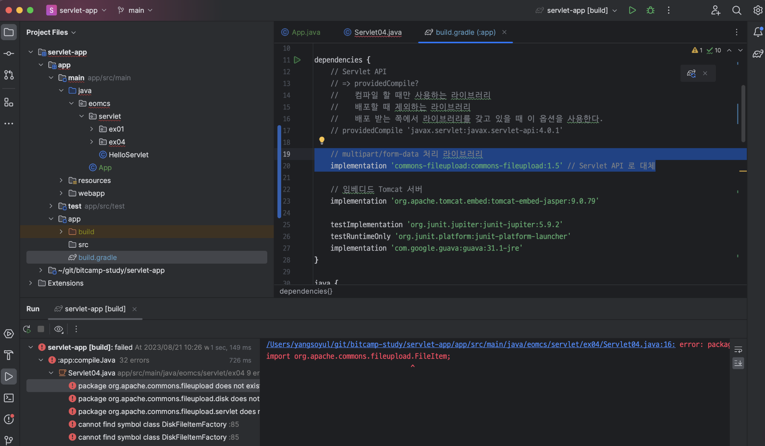The width and height of the screenshot is (765, 446).
Task: Switch to the Servlet04.java tab
Action: [x=377, y=32]
